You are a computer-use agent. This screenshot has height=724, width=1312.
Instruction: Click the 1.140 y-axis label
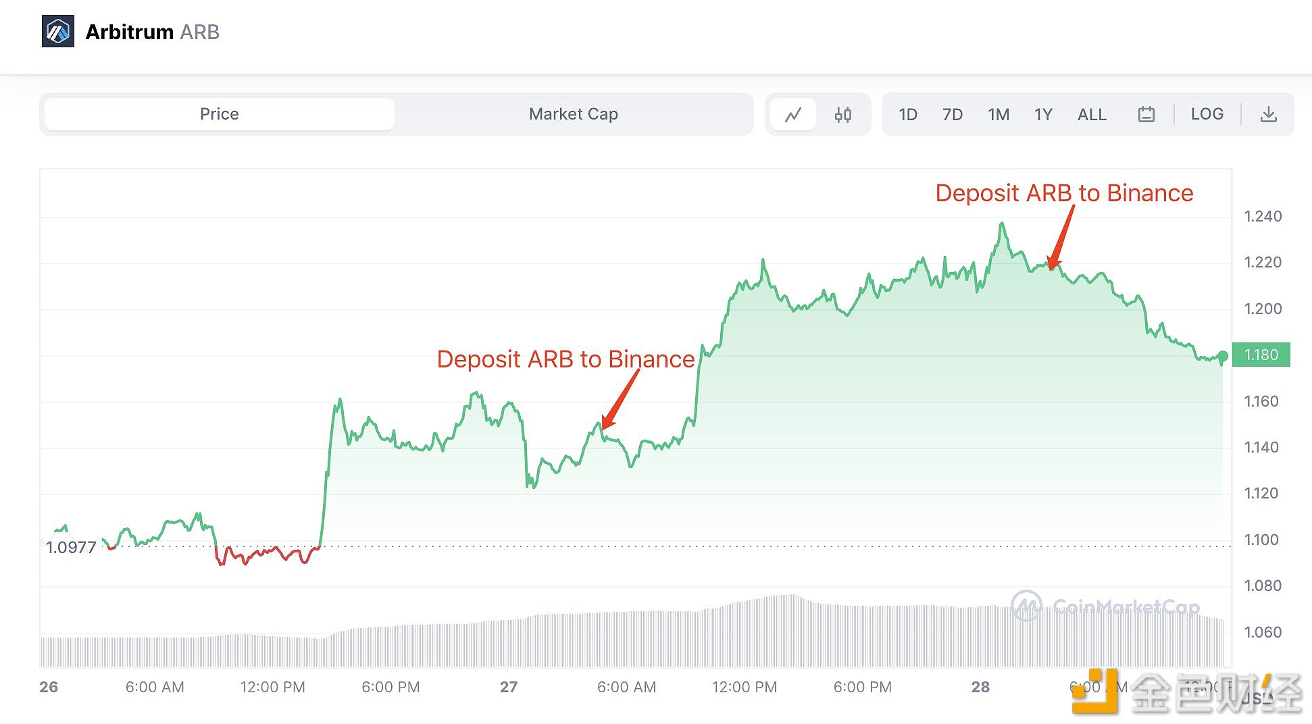[x=1261, y=447]
